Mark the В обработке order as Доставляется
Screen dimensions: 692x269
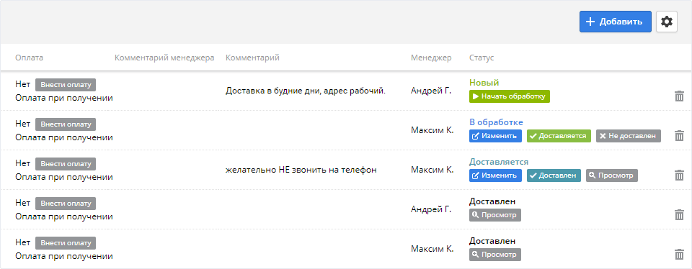coord(559,136)
